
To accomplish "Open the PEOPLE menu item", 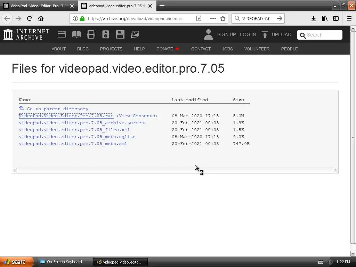I will 290,49.
